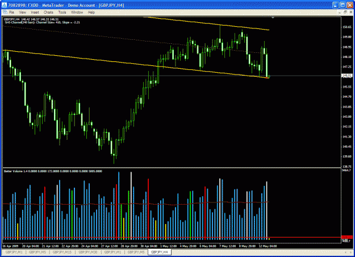This screenshot has height=257, width=355.
Task: Minimize the MetaTrader window
Action: [335, 5]
